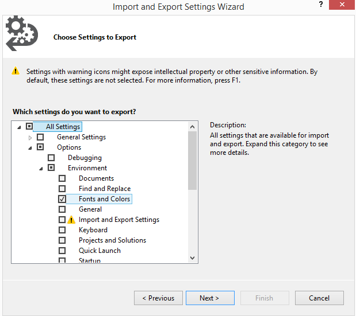
Task: Close the wizard with red X
Action: 342,5
